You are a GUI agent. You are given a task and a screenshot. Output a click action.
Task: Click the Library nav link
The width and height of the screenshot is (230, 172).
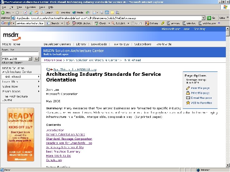click(81, 44)
